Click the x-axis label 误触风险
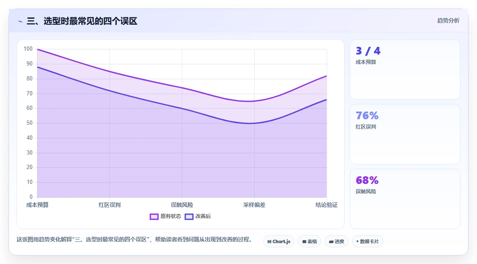Screen dimensions: 477x264 [x=182, y=205]
